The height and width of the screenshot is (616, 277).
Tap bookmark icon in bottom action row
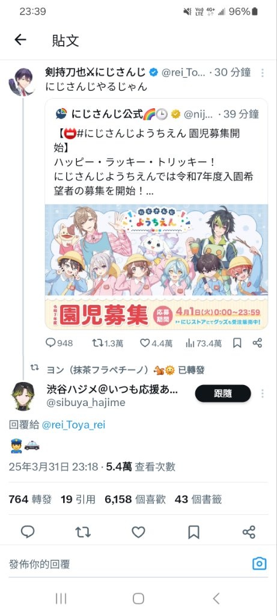pyautogui.click(x=193, y=532)
